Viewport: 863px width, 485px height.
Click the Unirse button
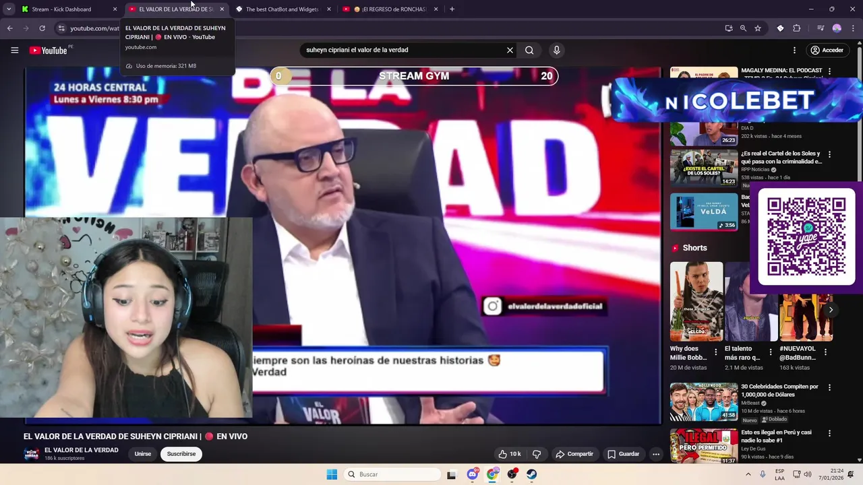click(x=143, y=454)
